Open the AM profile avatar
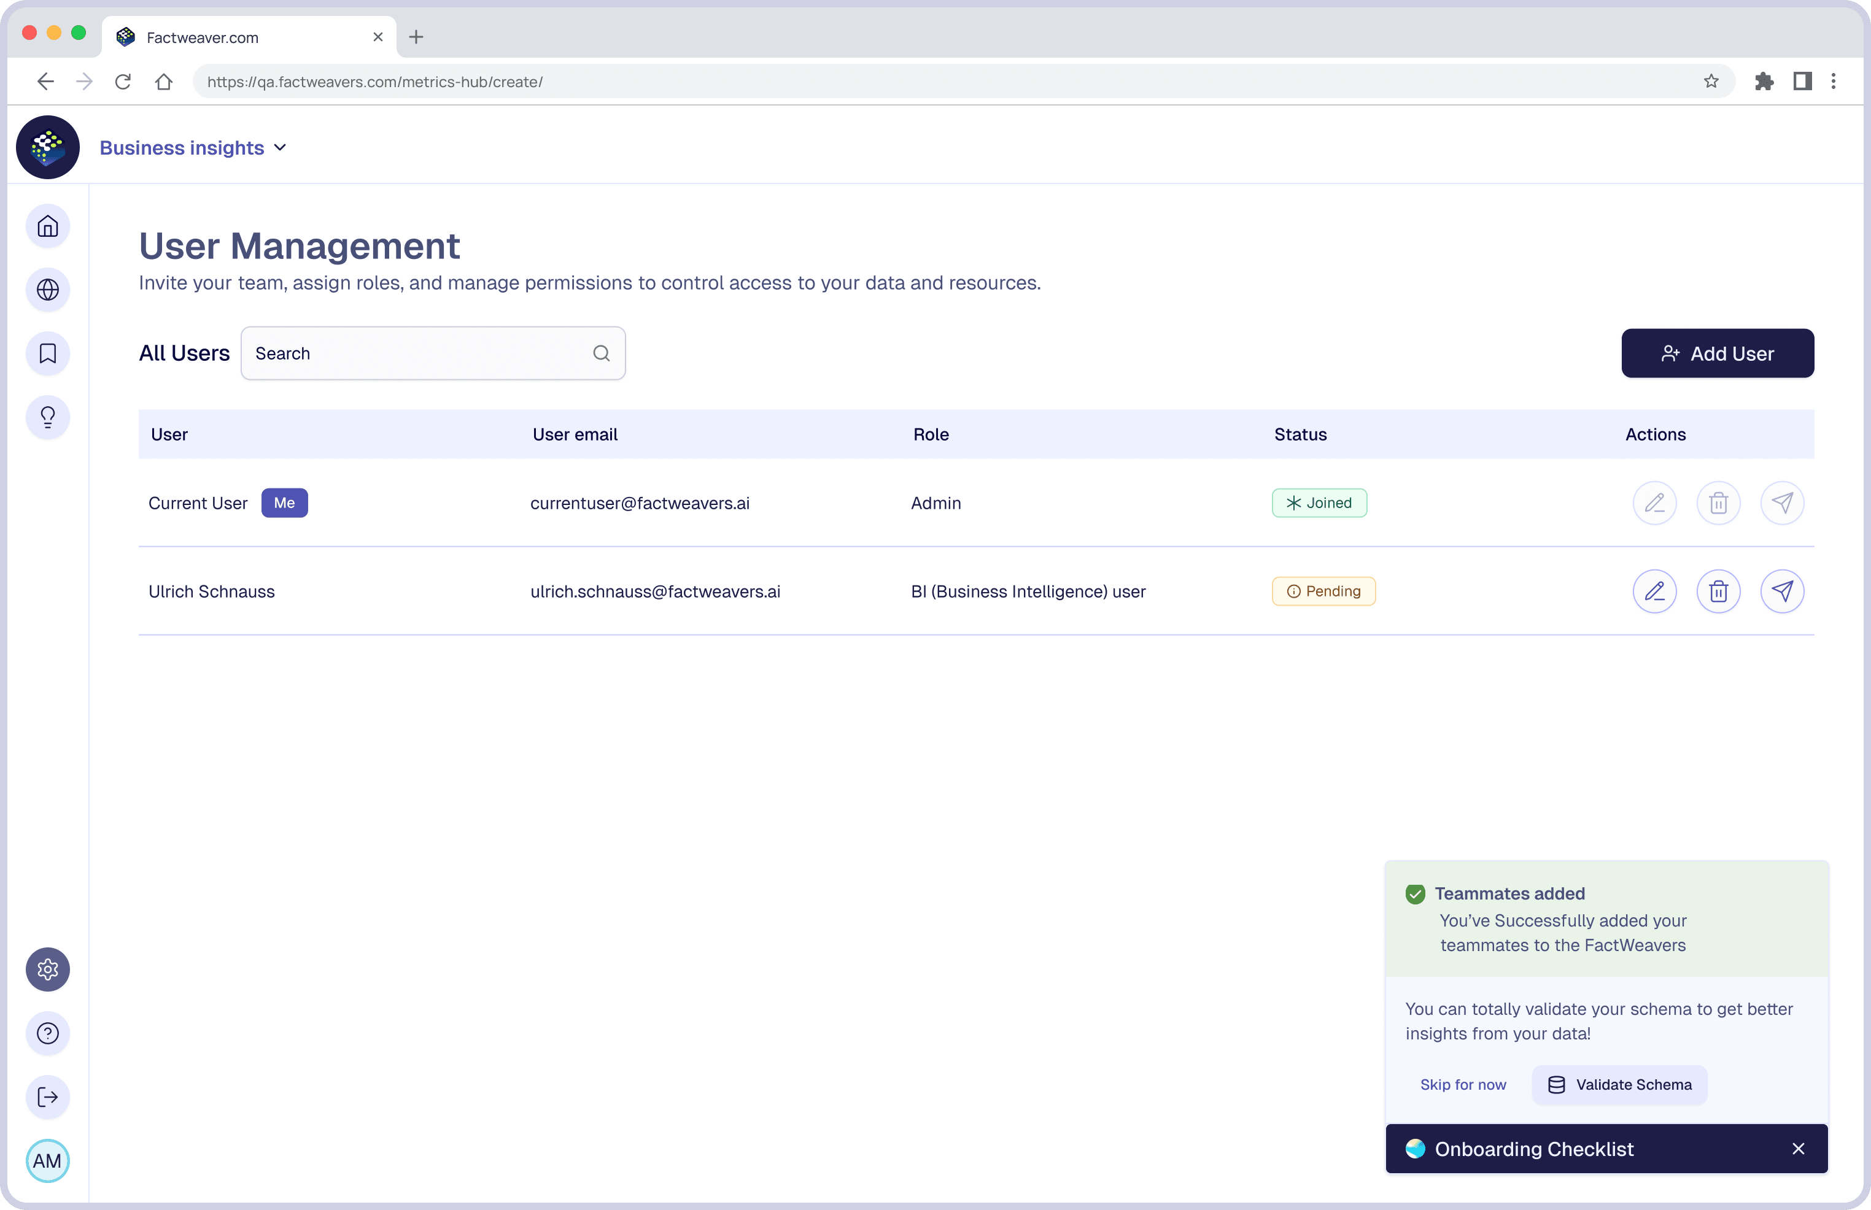Image resolution: width=1871 pixels, height=1210 pixels. pyautogui.click(x=48, y=1160)
